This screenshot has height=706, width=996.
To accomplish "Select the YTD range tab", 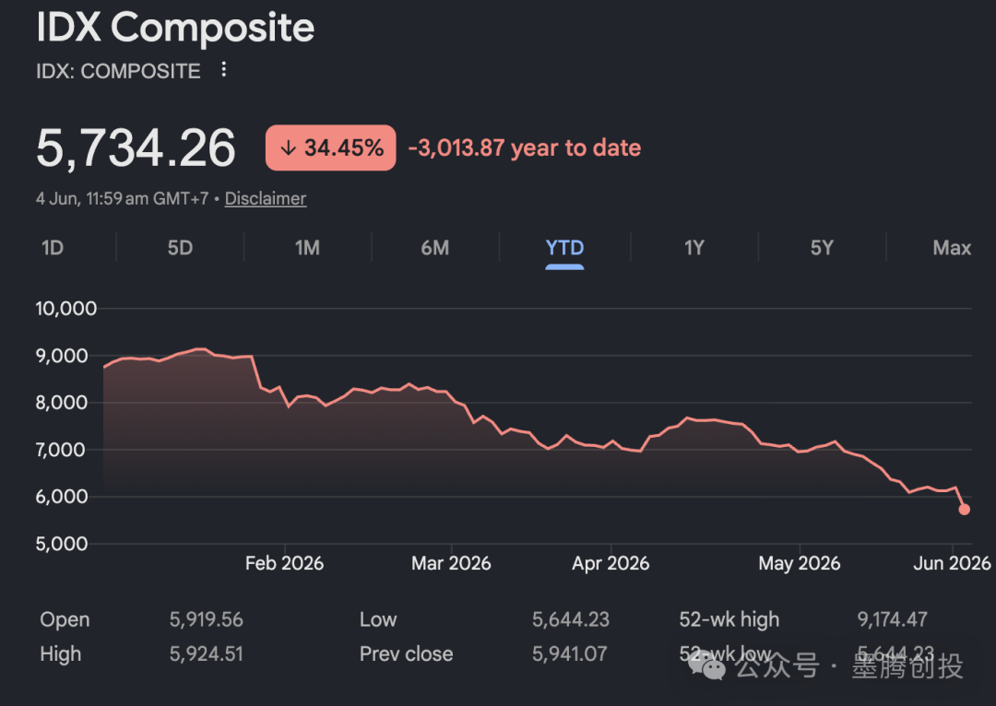I will point(564,248).
